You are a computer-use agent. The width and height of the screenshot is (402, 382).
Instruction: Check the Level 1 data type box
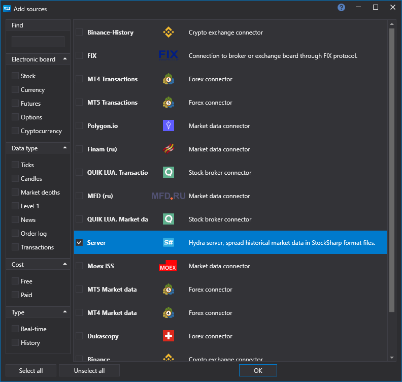[x=15, y=206]
